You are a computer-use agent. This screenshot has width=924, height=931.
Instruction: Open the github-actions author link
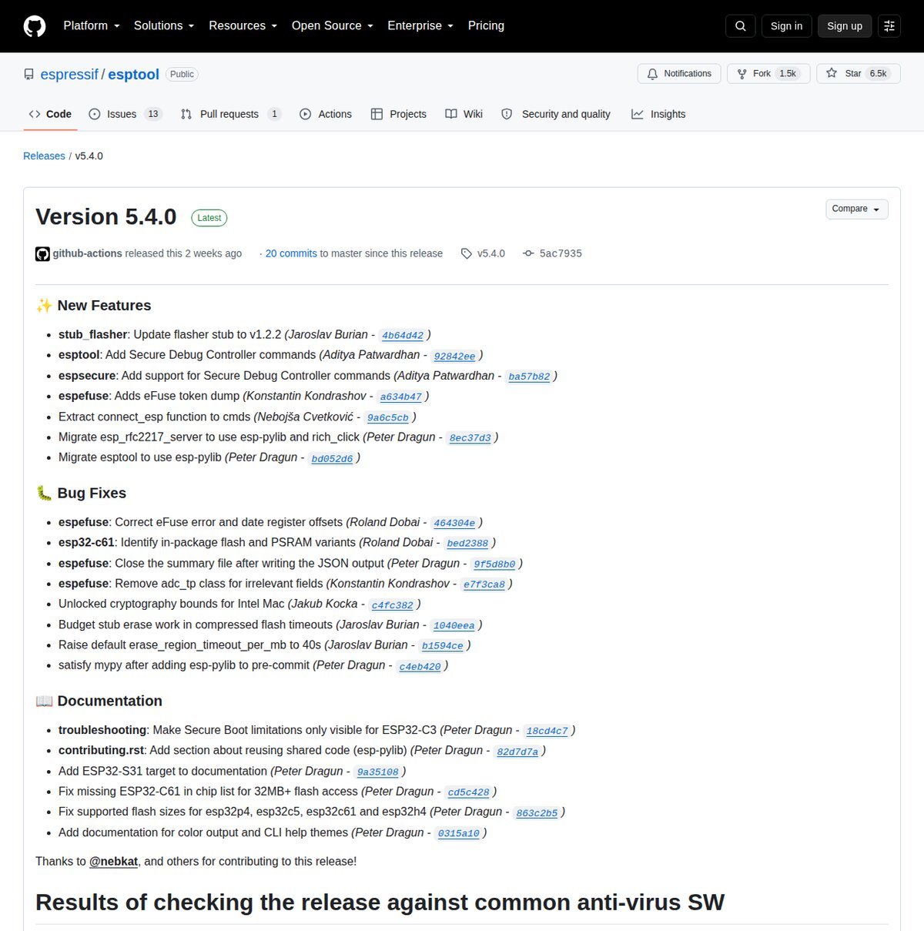87,253
